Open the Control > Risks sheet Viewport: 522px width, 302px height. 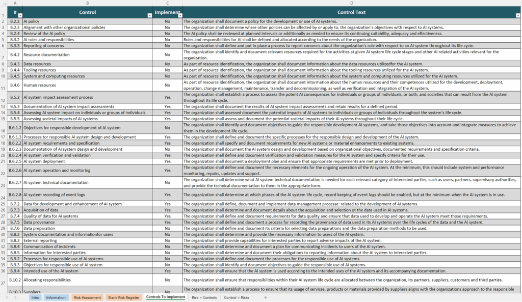coord(236,298)
